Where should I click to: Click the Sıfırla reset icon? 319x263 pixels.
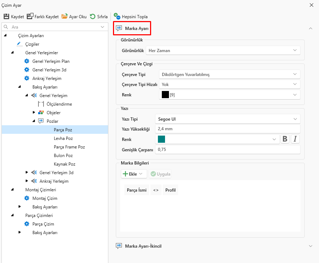click(x=92, y=16)
